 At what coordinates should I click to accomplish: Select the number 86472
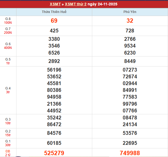54,125
